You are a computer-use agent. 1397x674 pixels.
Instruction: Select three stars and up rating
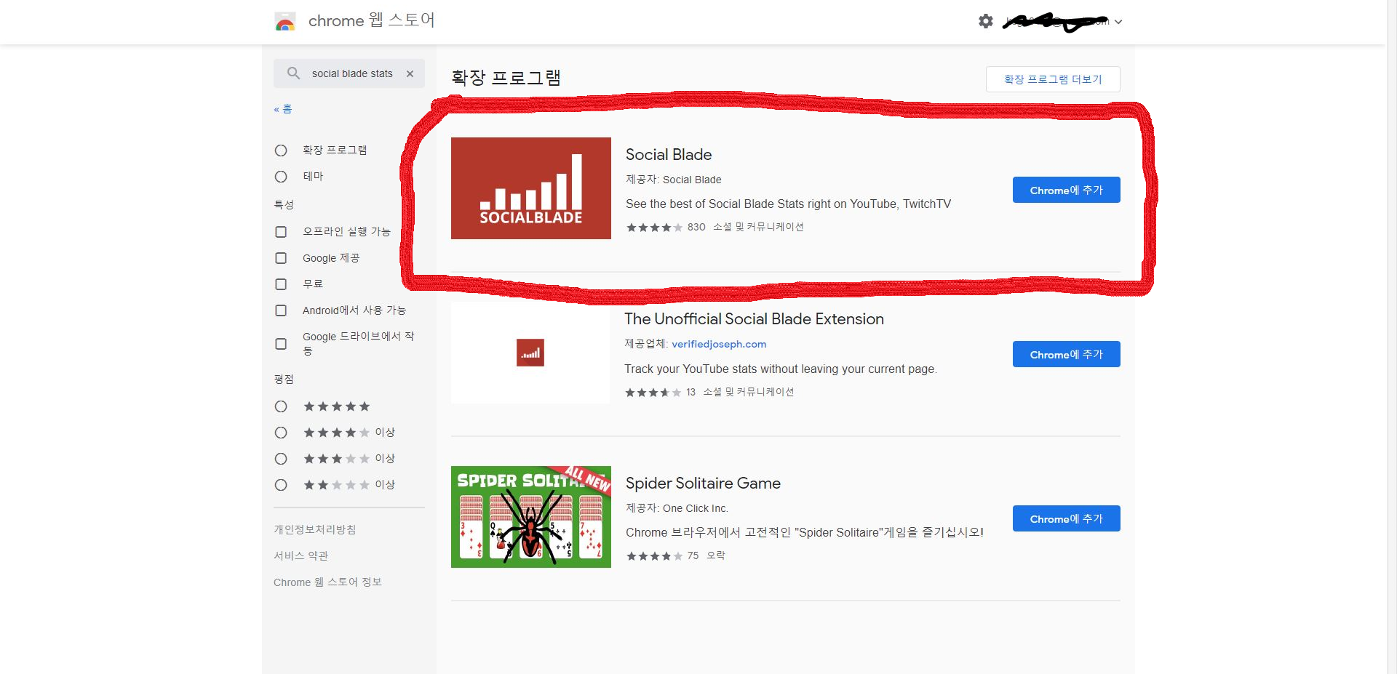click(x=281, y=459)
